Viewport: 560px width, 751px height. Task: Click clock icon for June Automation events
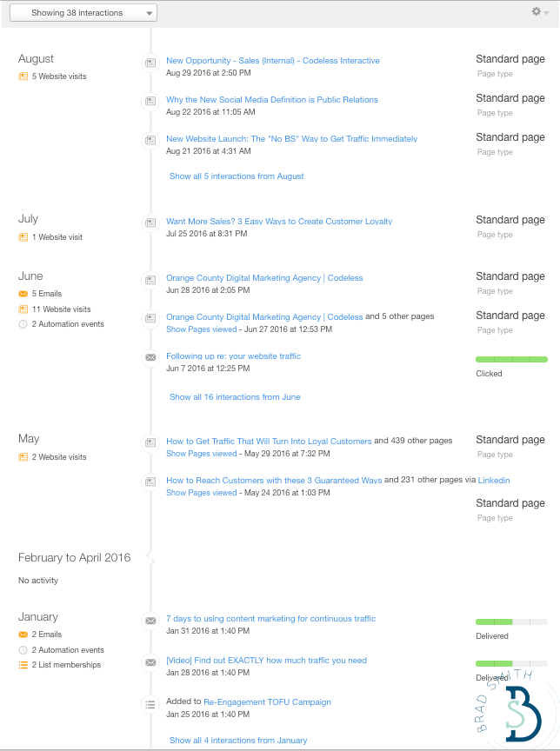(23, 324)
